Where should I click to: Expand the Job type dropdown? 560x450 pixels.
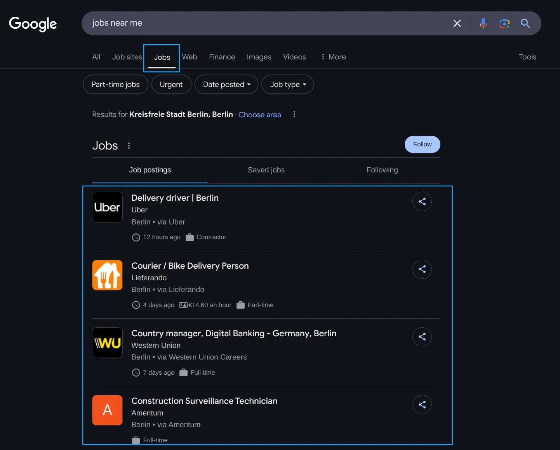(x=287, y=84)
